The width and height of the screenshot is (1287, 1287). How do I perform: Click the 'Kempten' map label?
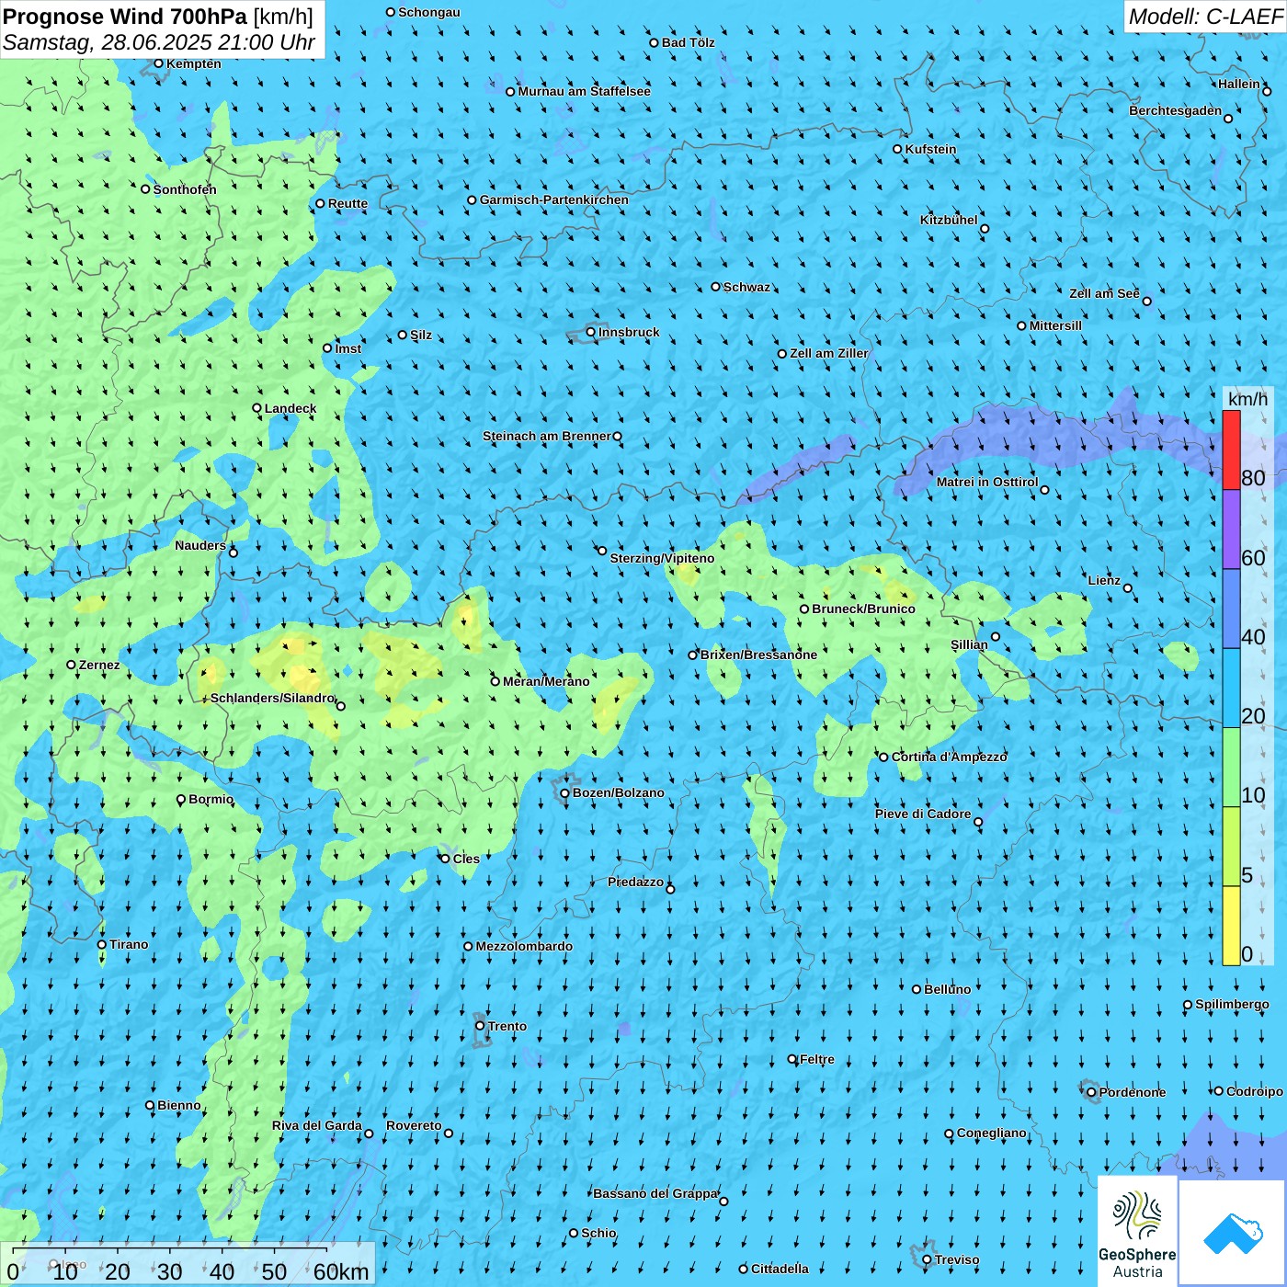coord(194,63)
